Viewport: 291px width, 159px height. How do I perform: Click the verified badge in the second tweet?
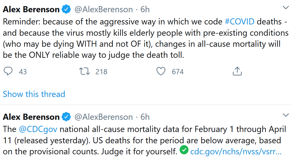[x=66, y=117]
